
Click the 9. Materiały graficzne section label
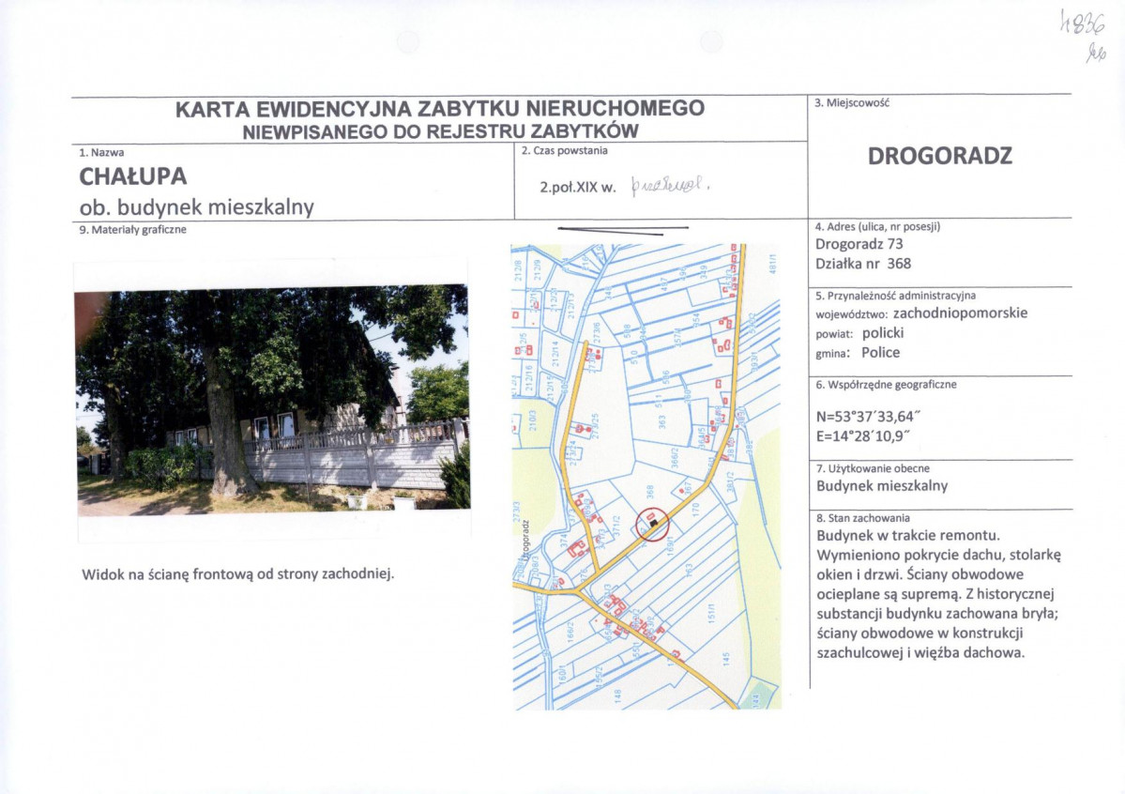click(132, 230)
